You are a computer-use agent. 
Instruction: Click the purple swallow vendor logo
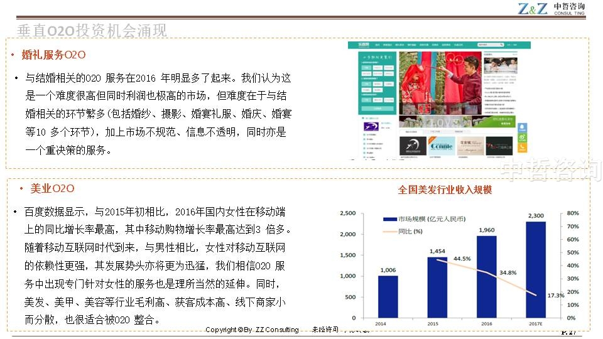pyautogui.click(x=370, y=126)
